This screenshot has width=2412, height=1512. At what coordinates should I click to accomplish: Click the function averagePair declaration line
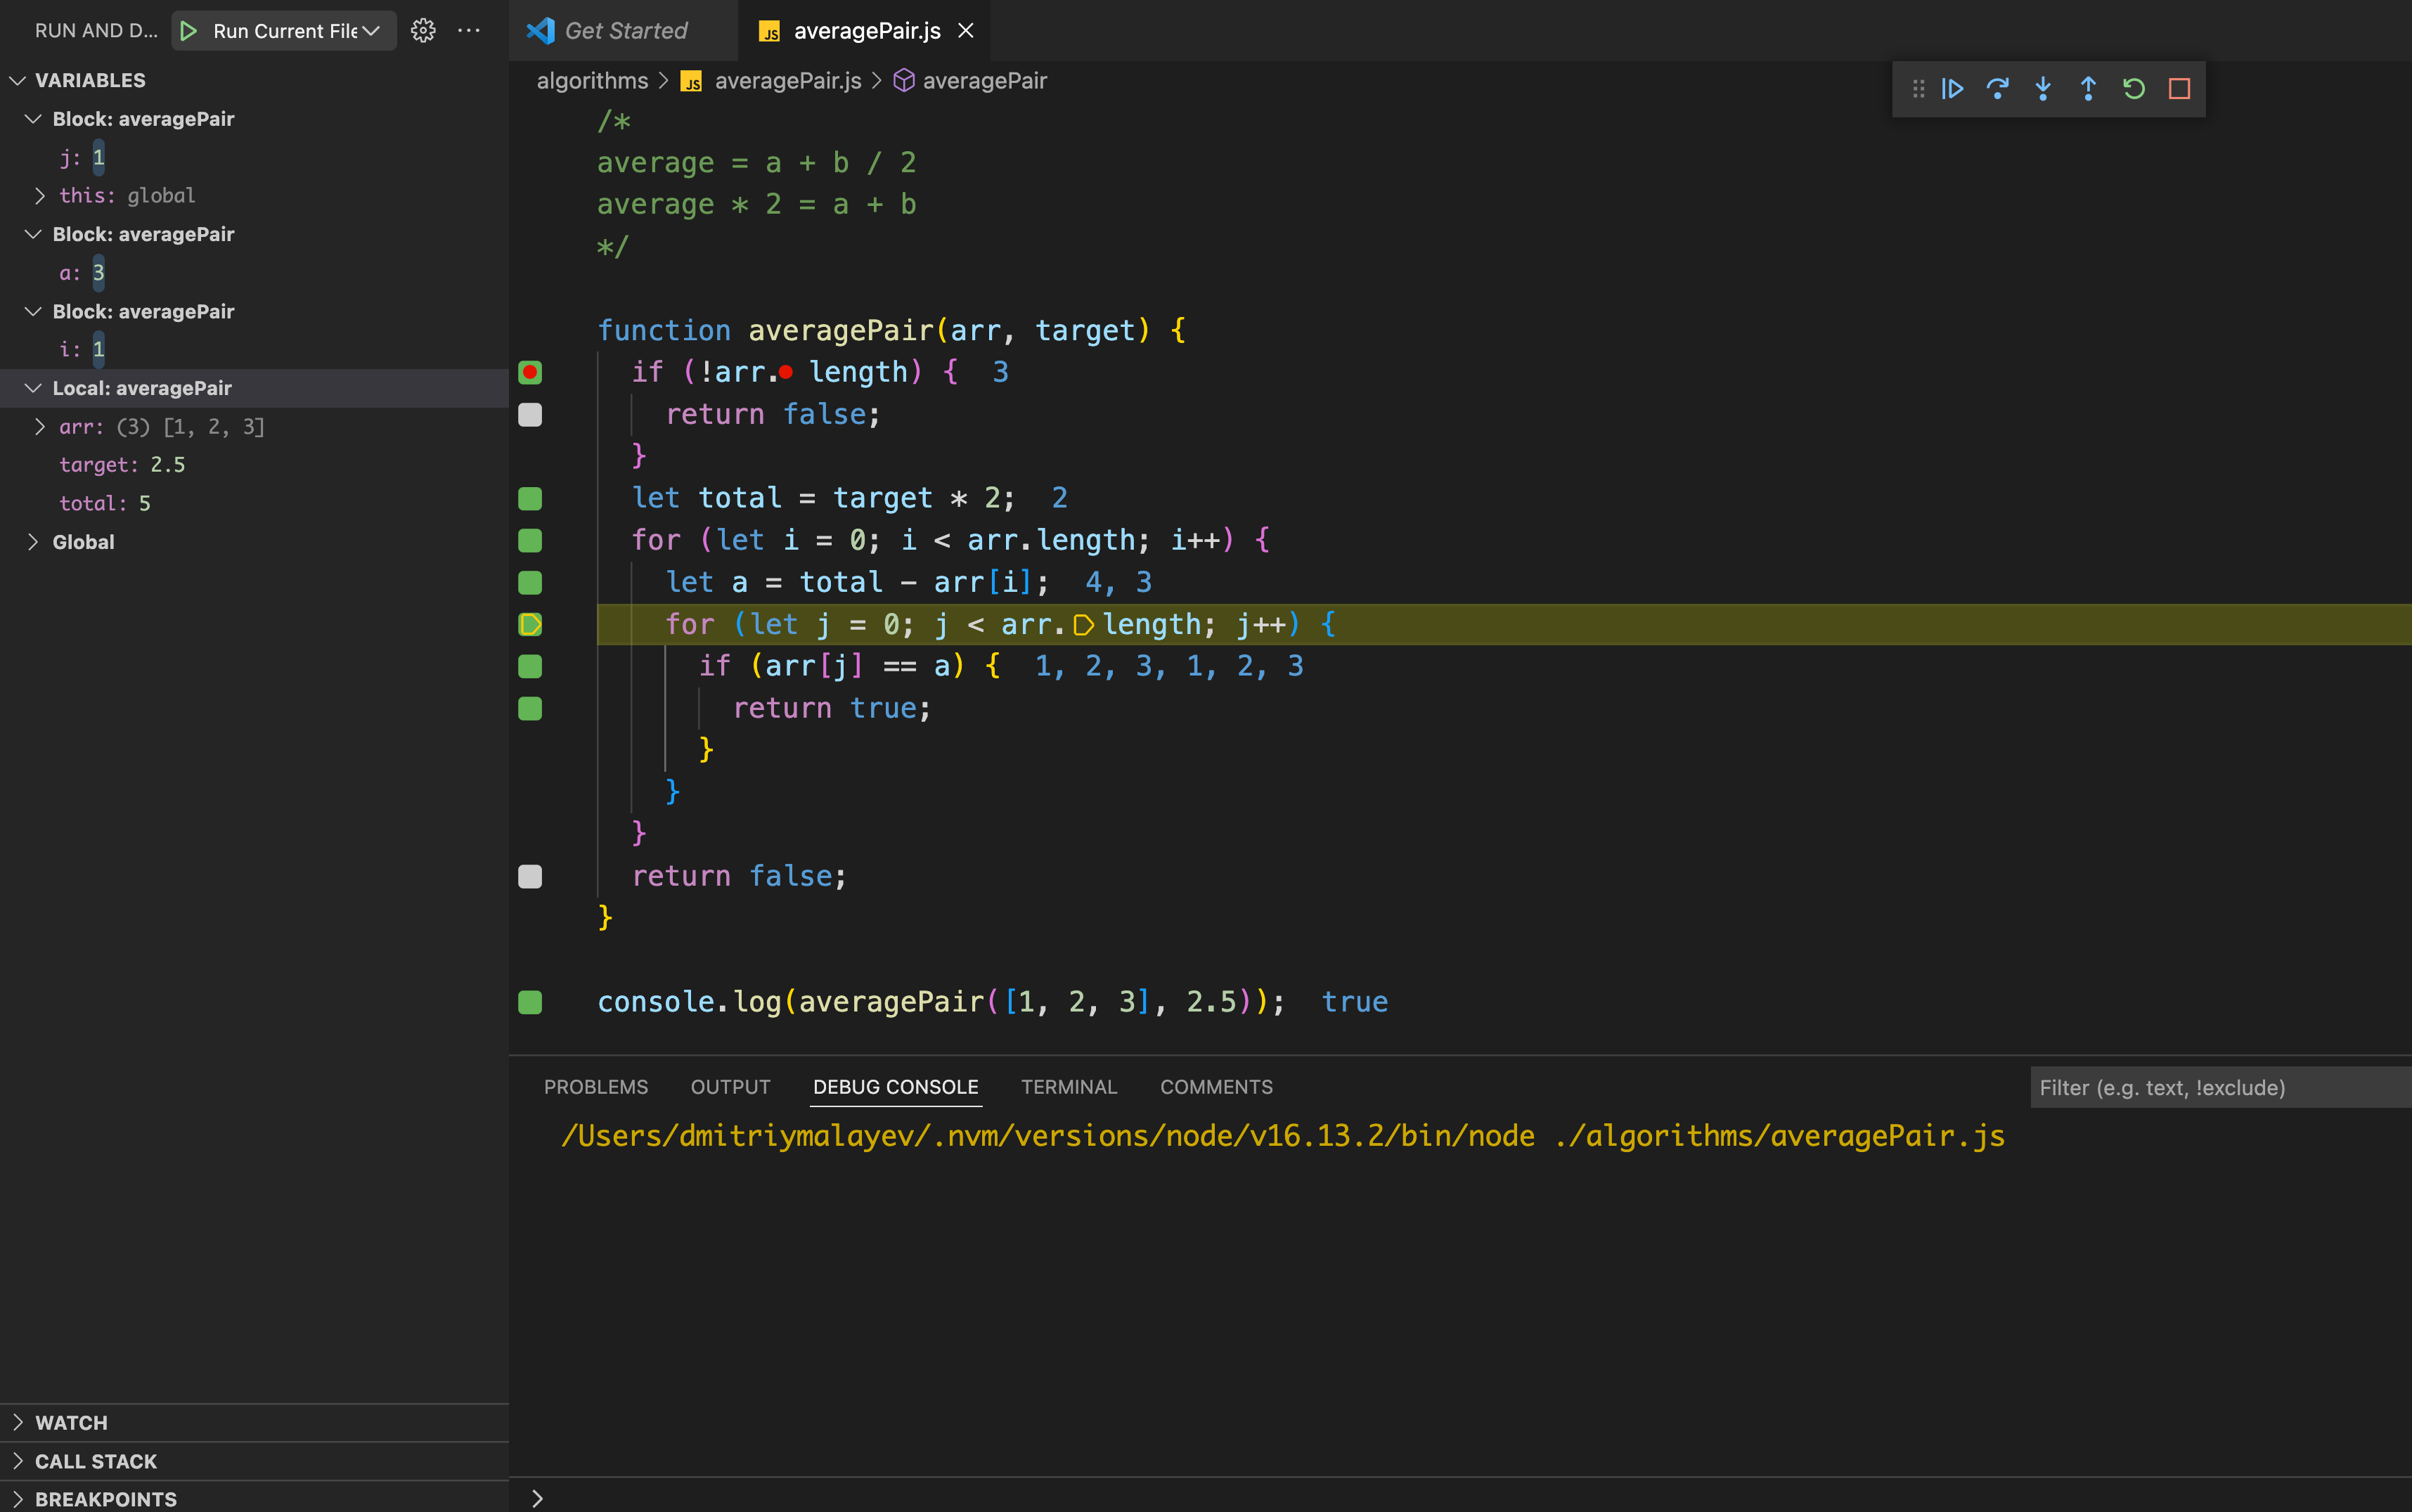coord(892,330)
